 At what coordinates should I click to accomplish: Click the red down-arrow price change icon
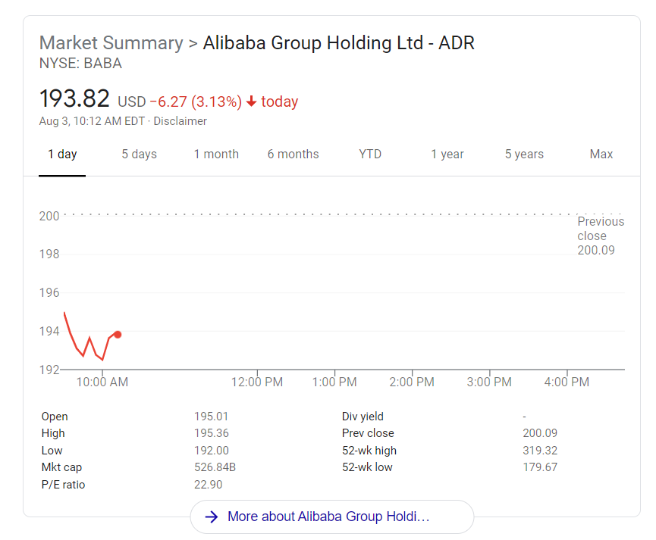[251, 102]
